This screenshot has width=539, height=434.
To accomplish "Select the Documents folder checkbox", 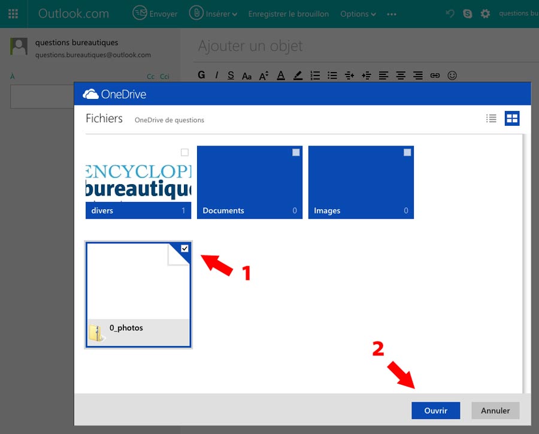I will point(296,152).
